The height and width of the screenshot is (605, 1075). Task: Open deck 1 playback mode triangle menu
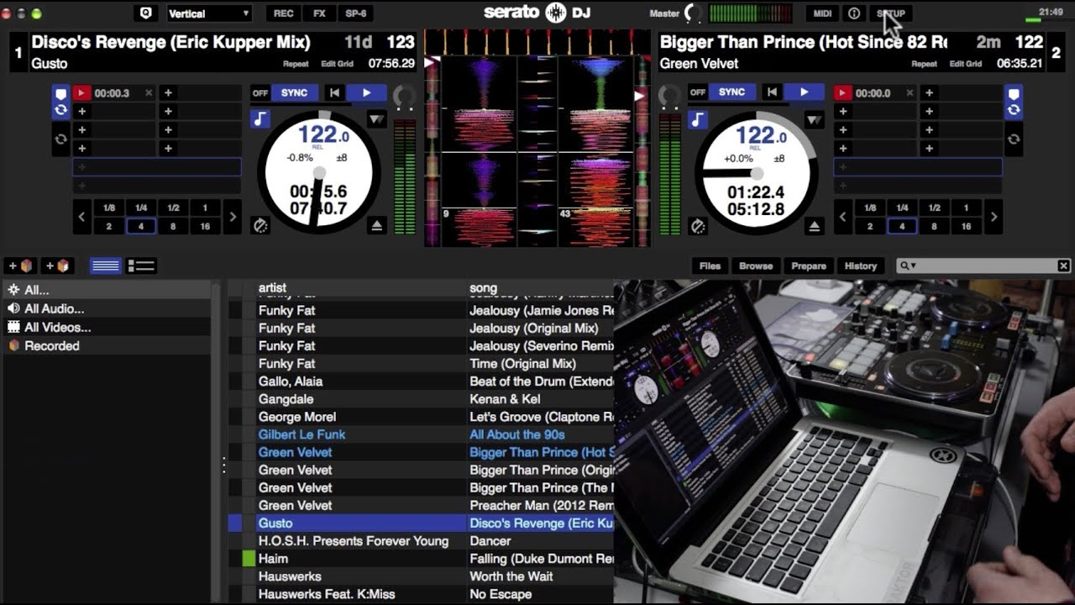[376, 120]
